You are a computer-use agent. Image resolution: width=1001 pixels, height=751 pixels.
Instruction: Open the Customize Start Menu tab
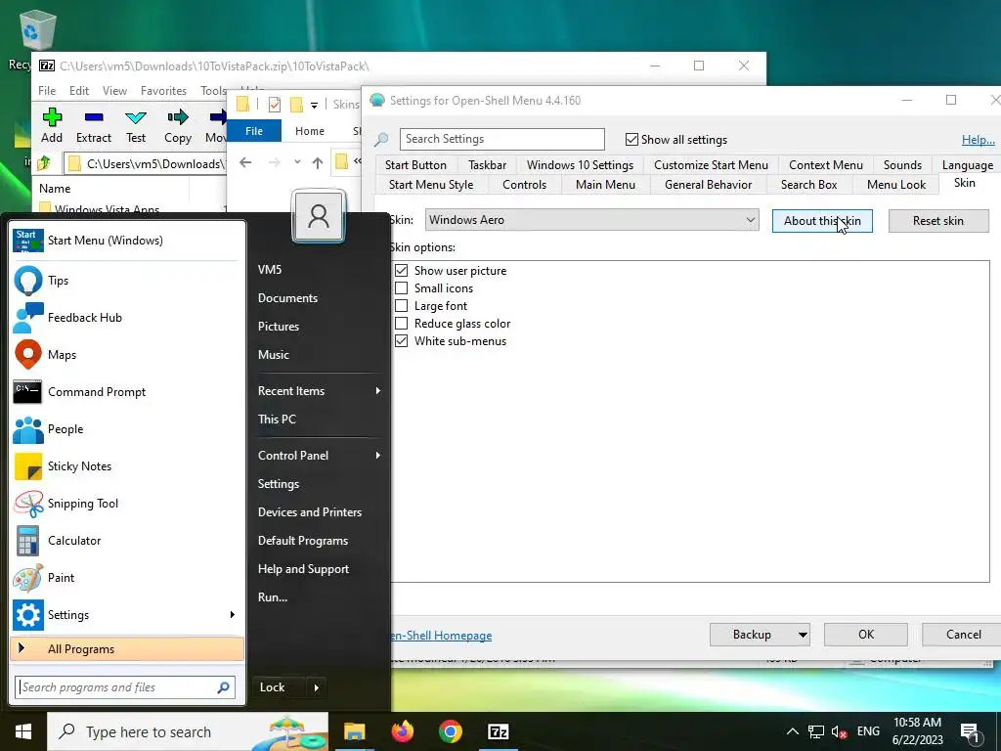pos(711,164)
